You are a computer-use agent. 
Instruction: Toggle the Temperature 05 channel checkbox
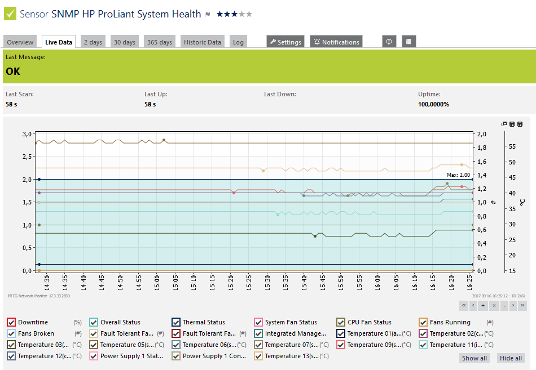(94, 345)
